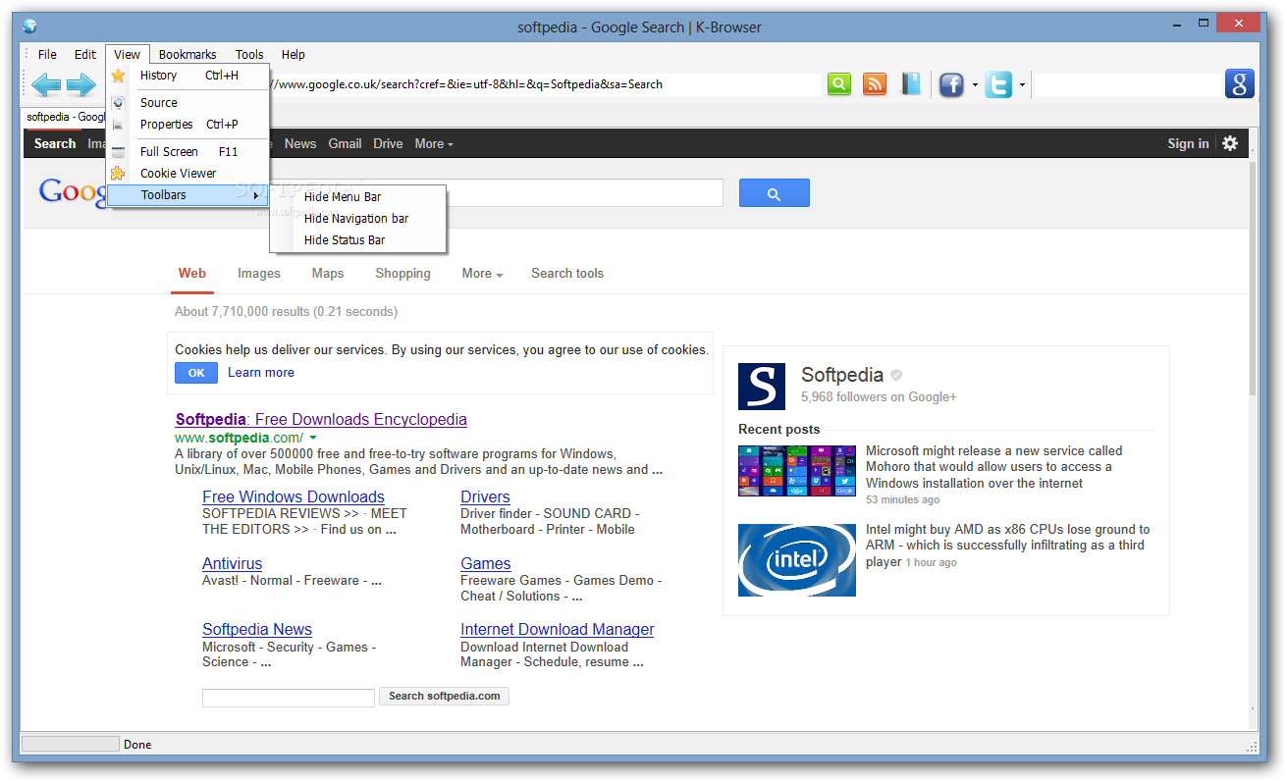Open Google settings gear icon
The image size is (1287, 782).
coord(1230,143)
